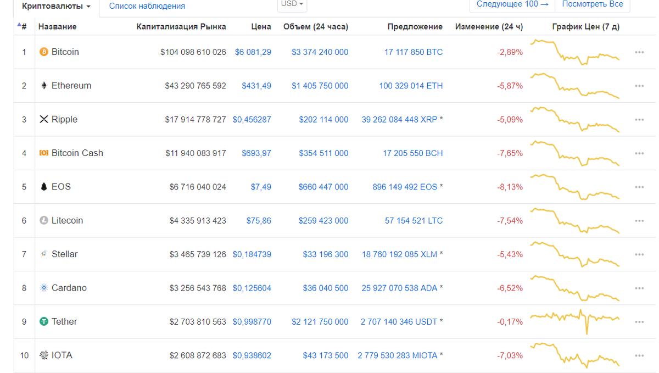This screenshot has height=373, width=659.
Task: Open EOS 7-day price chart
Action: tap(575, 187)
